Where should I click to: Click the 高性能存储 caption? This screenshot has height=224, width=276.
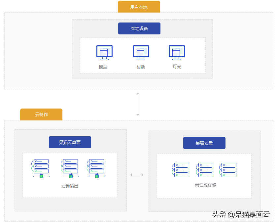click(x=205, y=185)
